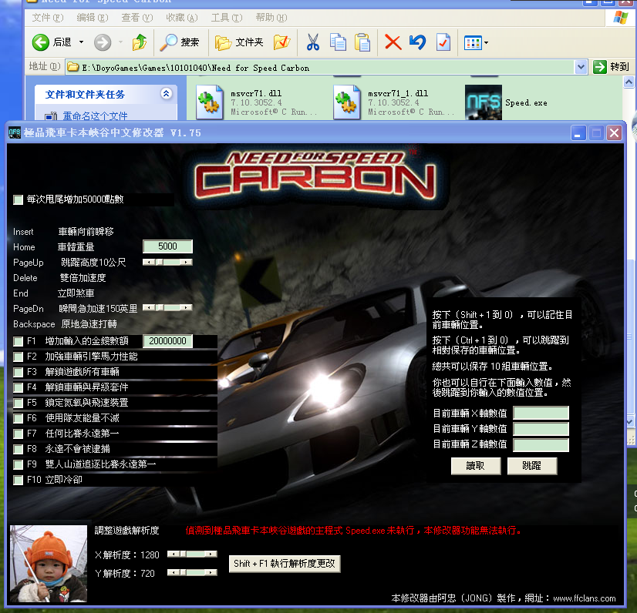The width and height of the screenshot is (637, 613).
Task: Click the Views grid icon
Action: pos(473,42)
